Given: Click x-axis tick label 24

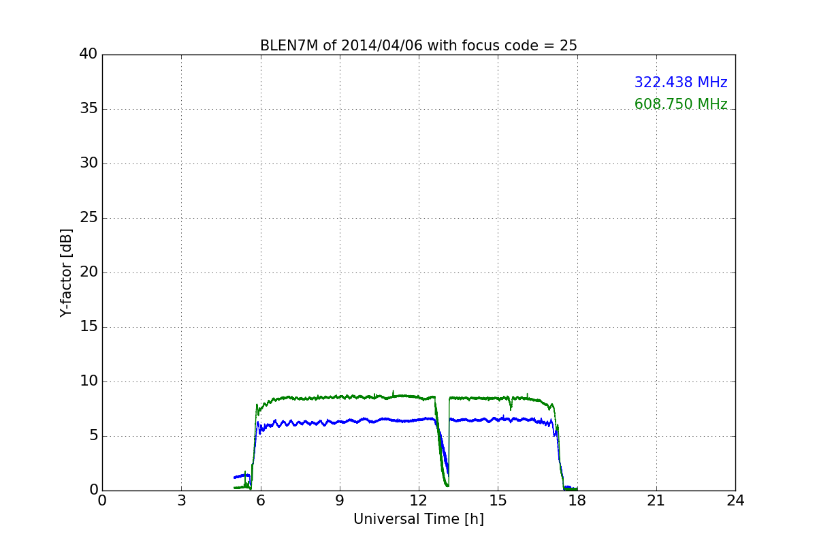Looking at the screenshot, I should pos(735,500).
